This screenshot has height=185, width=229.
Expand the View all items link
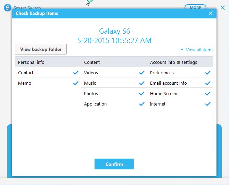[x=199, y=50]
